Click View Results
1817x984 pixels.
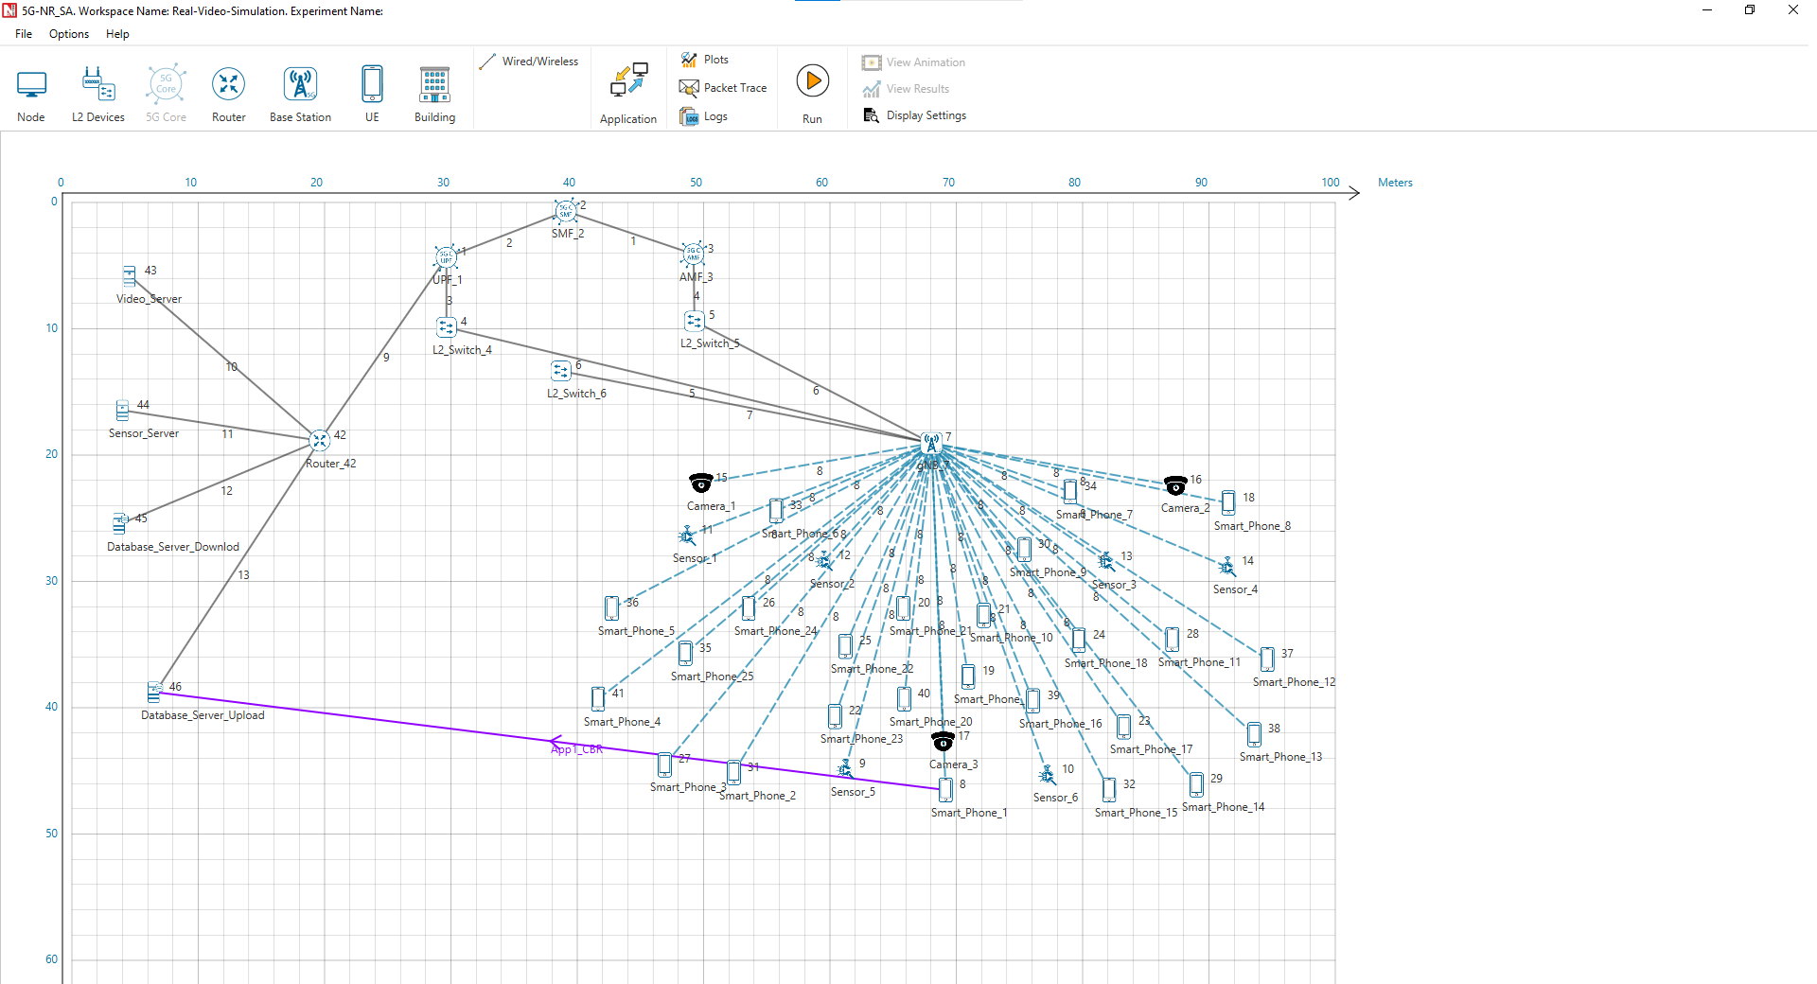906,89
